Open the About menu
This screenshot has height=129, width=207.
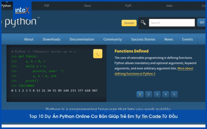coord(29,39)
